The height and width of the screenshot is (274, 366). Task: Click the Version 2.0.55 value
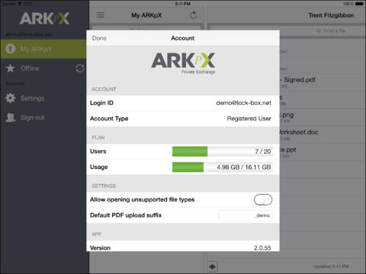click(262, 248)
